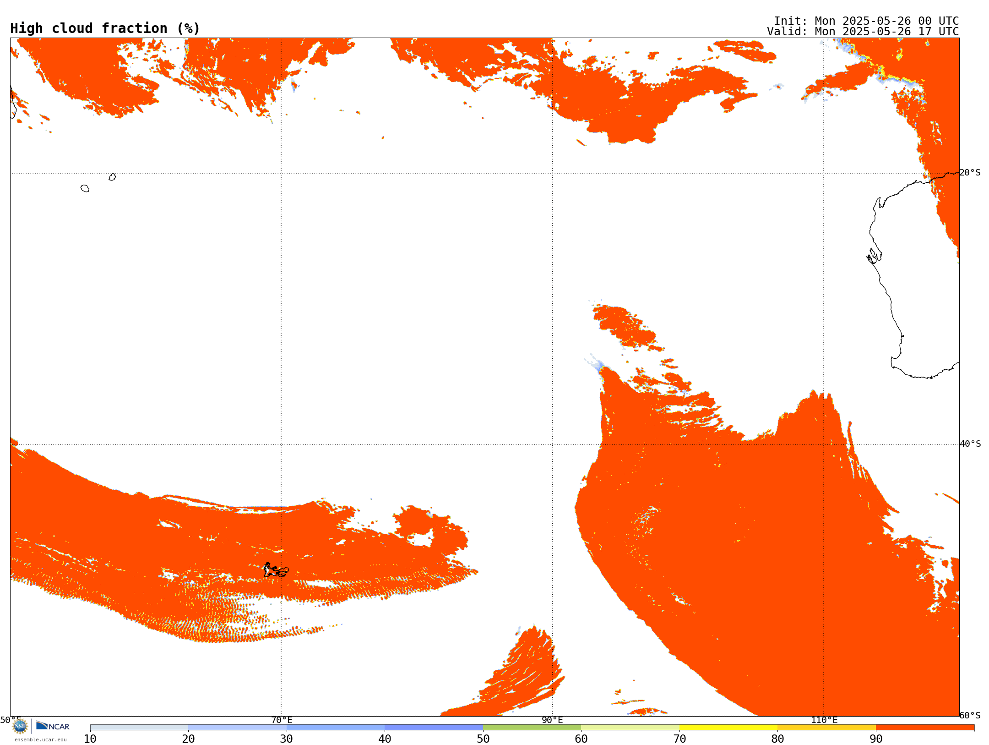Viewport: 989px width, 745px height.
Task: Click the colorbar label 70
Action: 679,739
